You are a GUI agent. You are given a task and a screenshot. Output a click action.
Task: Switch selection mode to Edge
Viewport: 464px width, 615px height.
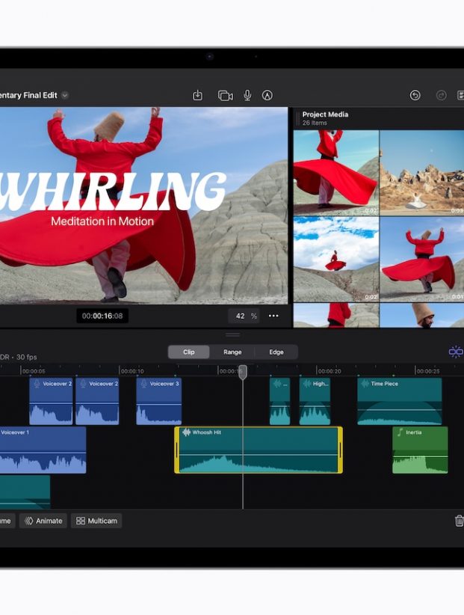click(x=276, y=352)
